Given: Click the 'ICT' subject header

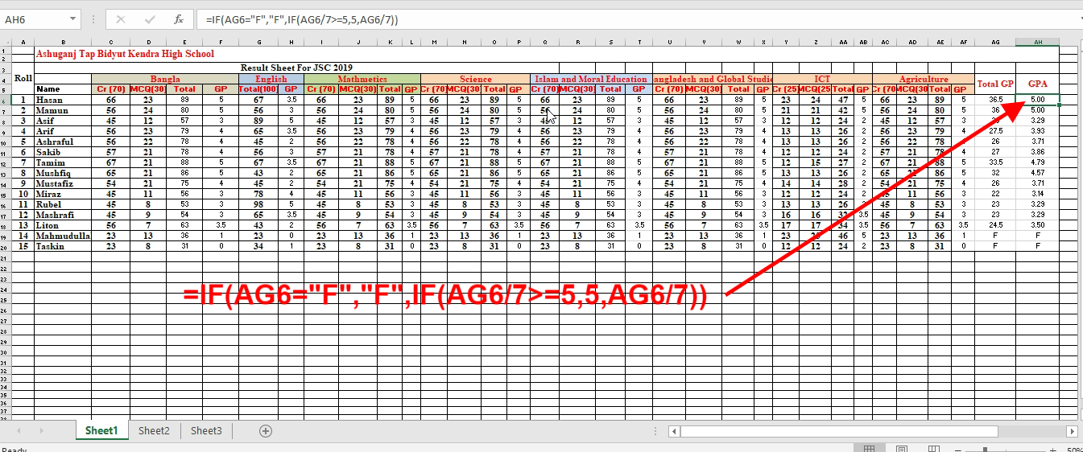Looking at the screenshot, I should [x=822, y=79].
